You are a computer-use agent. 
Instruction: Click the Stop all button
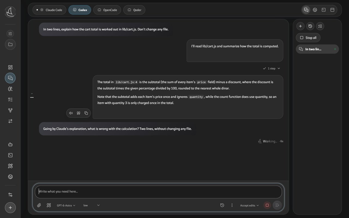pyautogui.click(x=308, y=38)
